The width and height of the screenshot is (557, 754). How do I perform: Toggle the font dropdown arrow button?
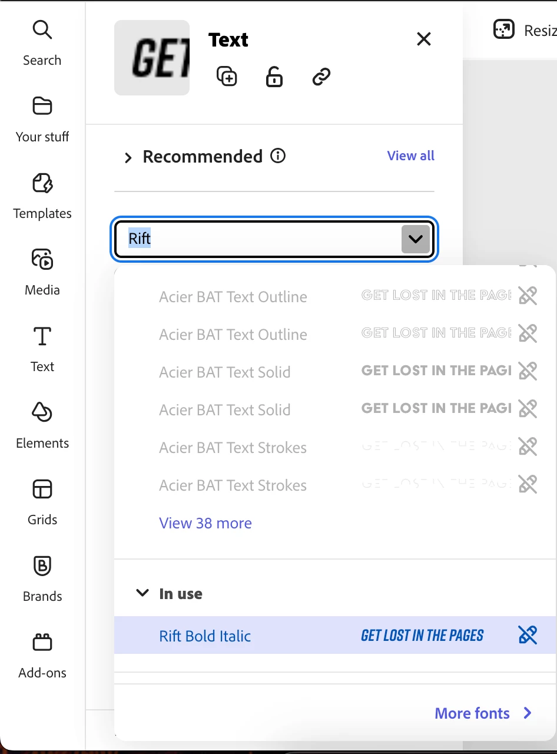pyautogui.click(x=416, y=239)
